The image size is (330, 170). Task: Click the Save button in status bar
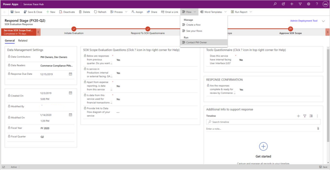pos(323,167)
